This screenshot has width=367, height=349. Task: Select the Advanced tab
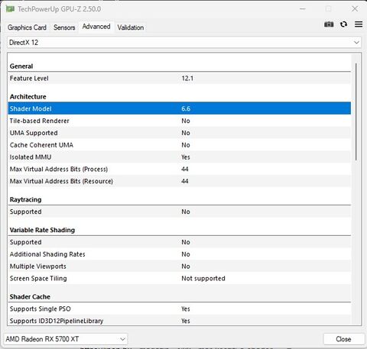tap(96, 27)
